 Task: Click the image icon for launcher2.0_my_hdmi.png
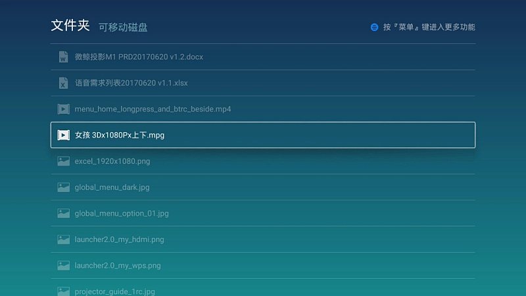coord(63,239)
